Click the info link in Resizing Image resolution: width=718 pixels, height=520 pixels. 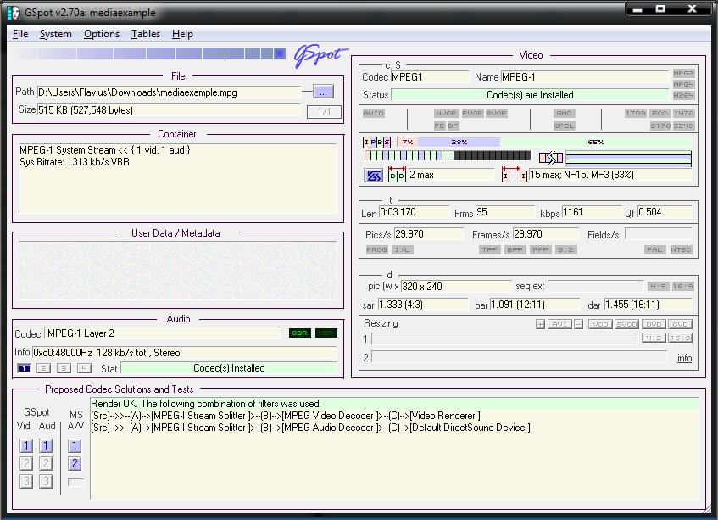pos(685,358)
